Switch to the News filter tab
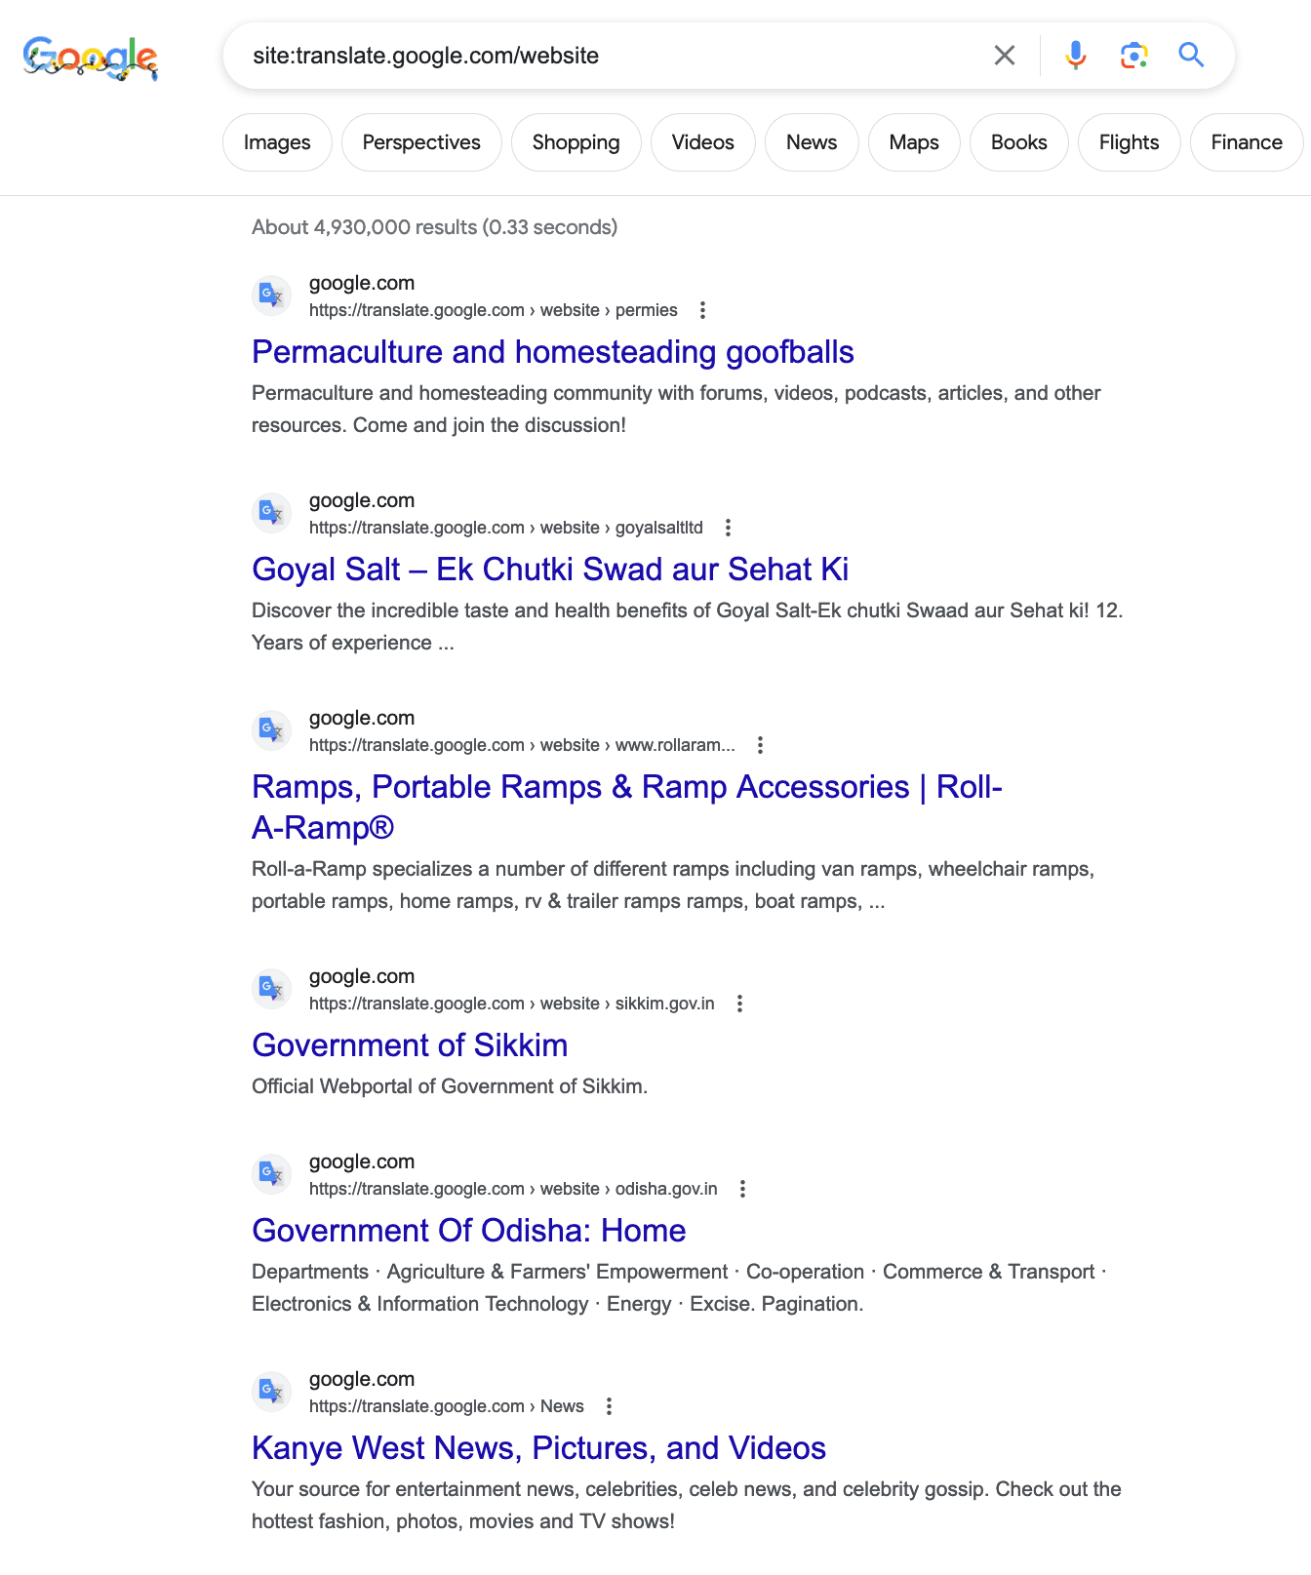 coord(812,142)
